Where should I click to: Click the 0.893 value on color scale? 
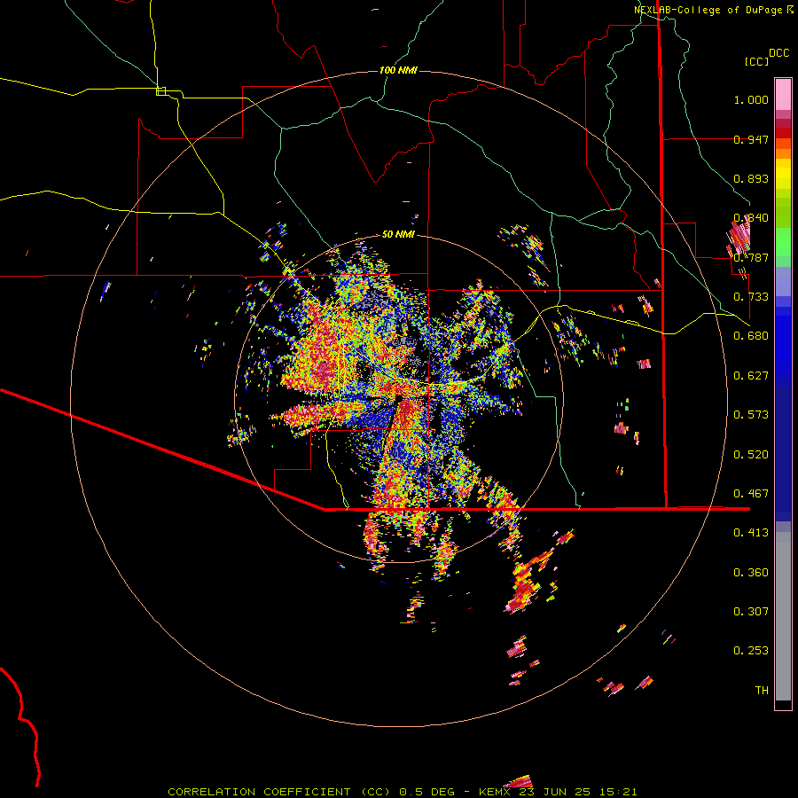[751, 178]
